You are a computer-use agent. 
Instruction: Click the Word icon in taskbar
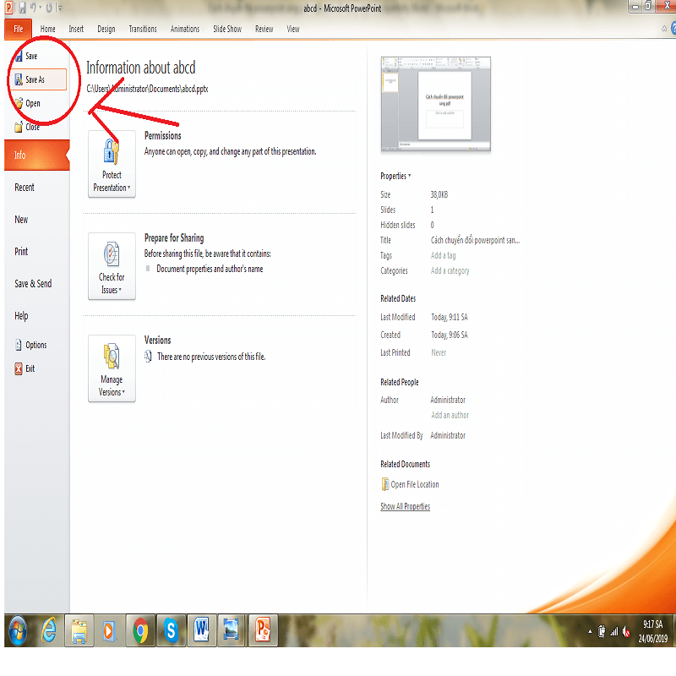201,630
